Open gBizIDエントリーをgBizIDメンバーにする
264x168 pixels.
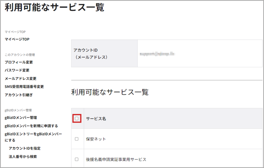33,137
